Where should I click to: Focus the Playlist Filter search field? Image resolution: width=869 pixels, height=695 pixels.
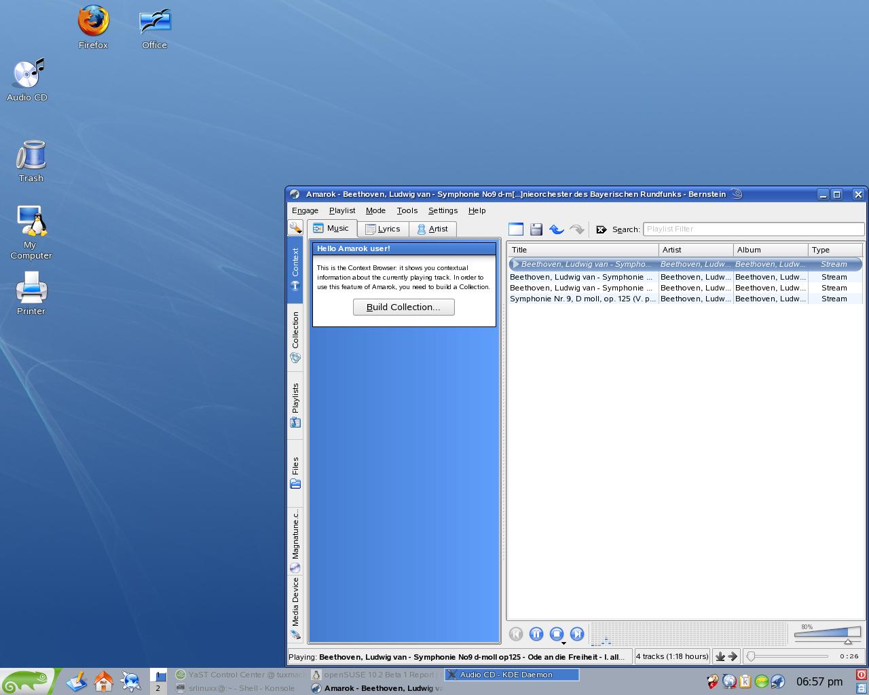(754, 229)
